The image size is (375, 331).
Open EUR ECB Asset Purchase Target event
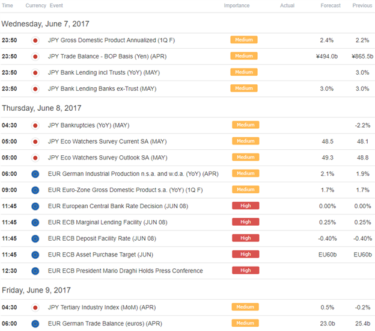[100, 255]
